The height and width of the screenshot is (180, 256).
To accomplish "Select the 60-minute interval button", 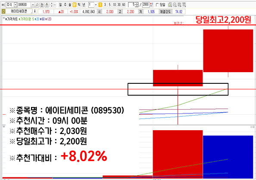I will [124, 5].
